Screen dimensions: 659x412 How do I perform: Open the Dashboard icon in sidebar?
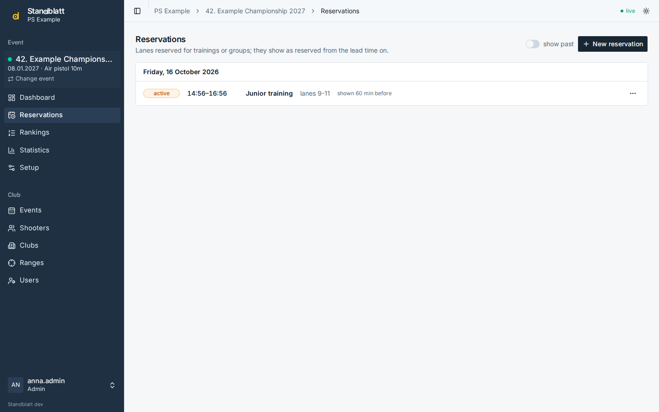(12, 98)
